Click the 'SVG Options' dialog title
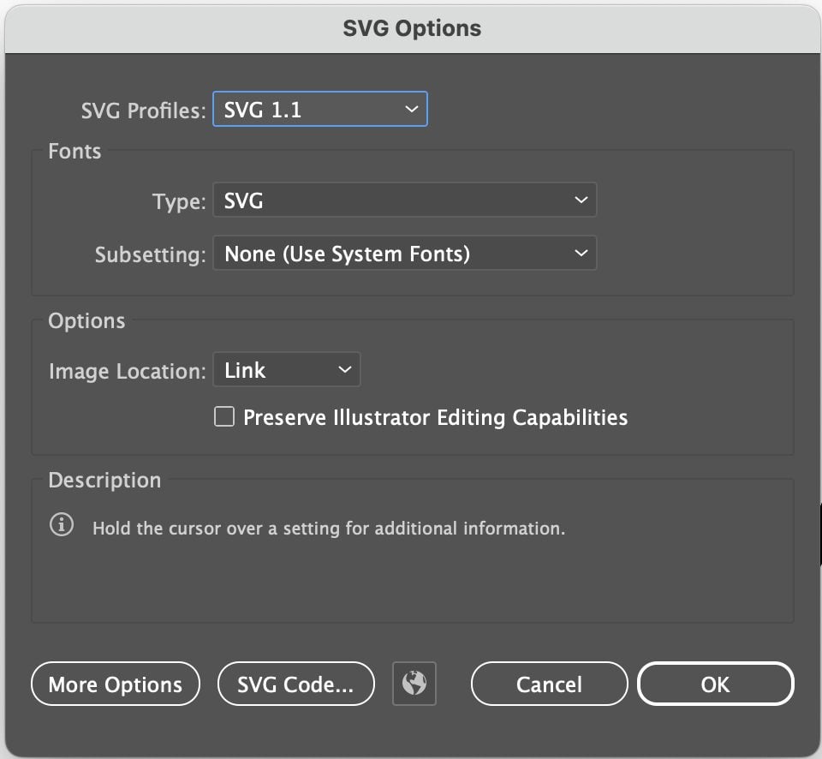This screenshot has width=822, height=759. click(412, 28)
